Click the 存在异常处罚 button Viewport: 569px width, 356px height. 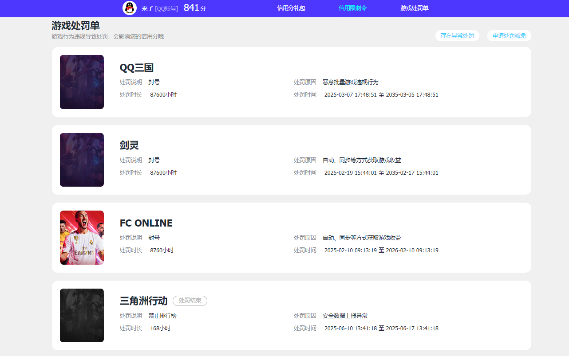tap(457, 35)
